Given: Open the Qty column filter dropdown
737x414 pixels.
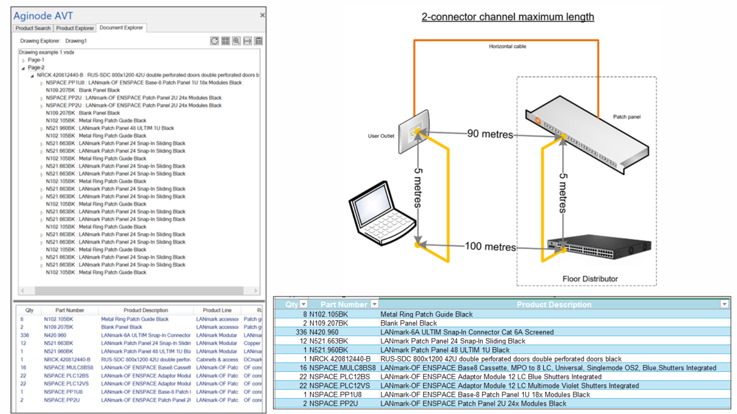Looking at the screenshot, I should [x=304, y=304].
